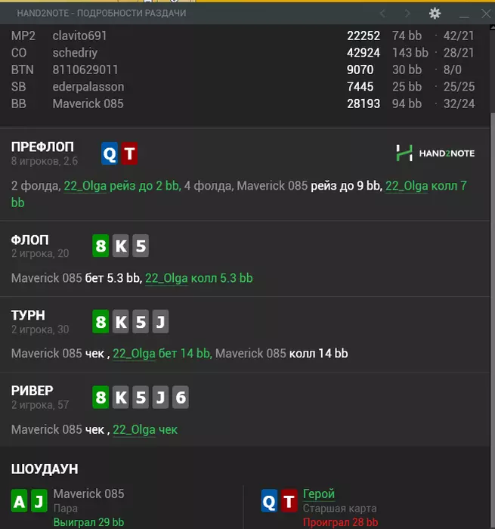
Task: Open 22_Olga link in turn bet
Action: [134, 354]
